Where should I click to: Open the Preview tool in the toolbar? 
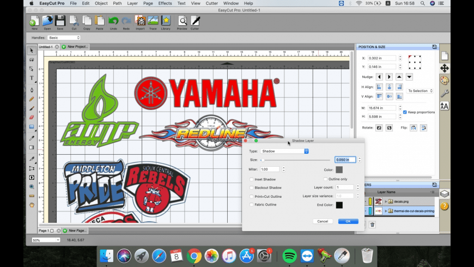tap(182, 22)
